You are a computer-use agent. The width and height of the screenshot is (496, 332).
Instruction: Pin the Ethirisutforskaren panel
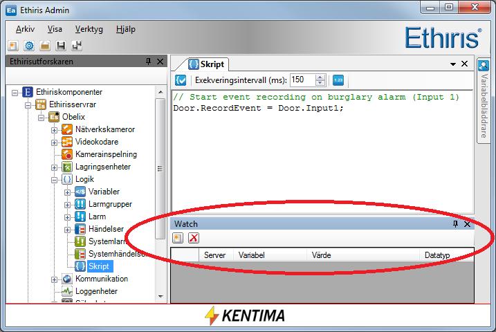tap(148, 62)
